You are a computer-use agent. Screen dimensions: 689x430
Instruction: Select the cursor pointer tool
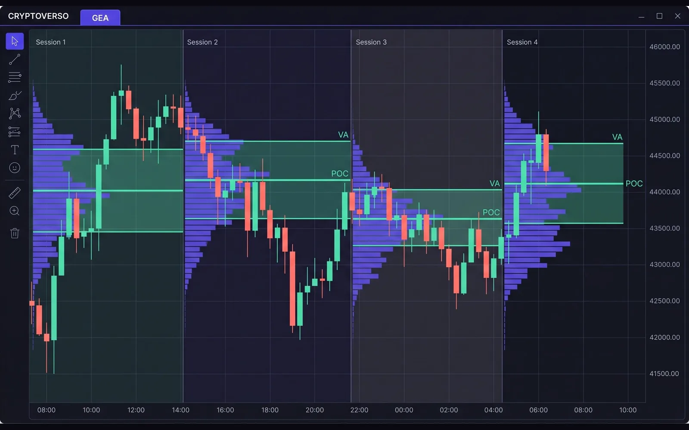tap(15, 41)
